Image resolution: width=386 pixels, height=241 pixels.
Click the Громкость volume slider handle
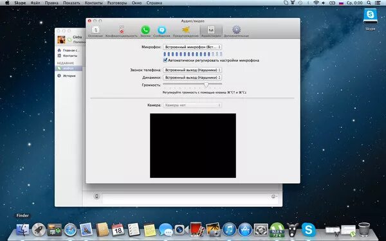pyautogui.click(x=207, y=85)
